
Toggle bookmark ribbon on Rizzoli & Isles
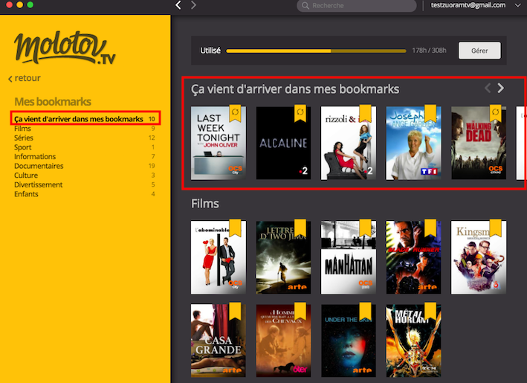366,113
